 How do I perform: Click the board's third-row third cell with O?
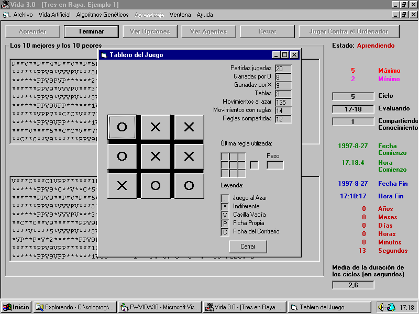pyautogui.click(x=189, y=186)
